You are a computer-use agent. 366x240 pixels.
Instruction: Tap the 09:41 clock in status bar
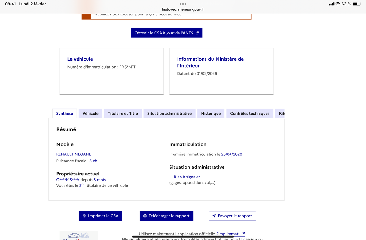(10, 4)
